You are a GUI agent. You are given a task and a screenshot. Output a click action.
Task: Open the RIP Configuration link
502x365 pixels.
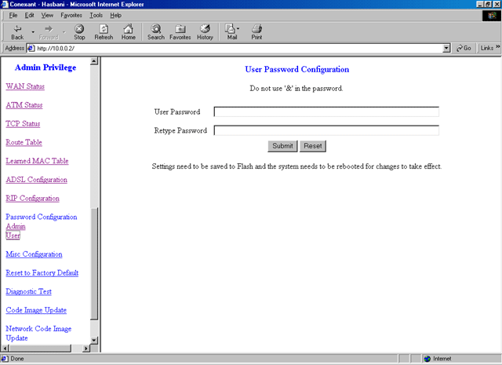(x=32, y=198)
